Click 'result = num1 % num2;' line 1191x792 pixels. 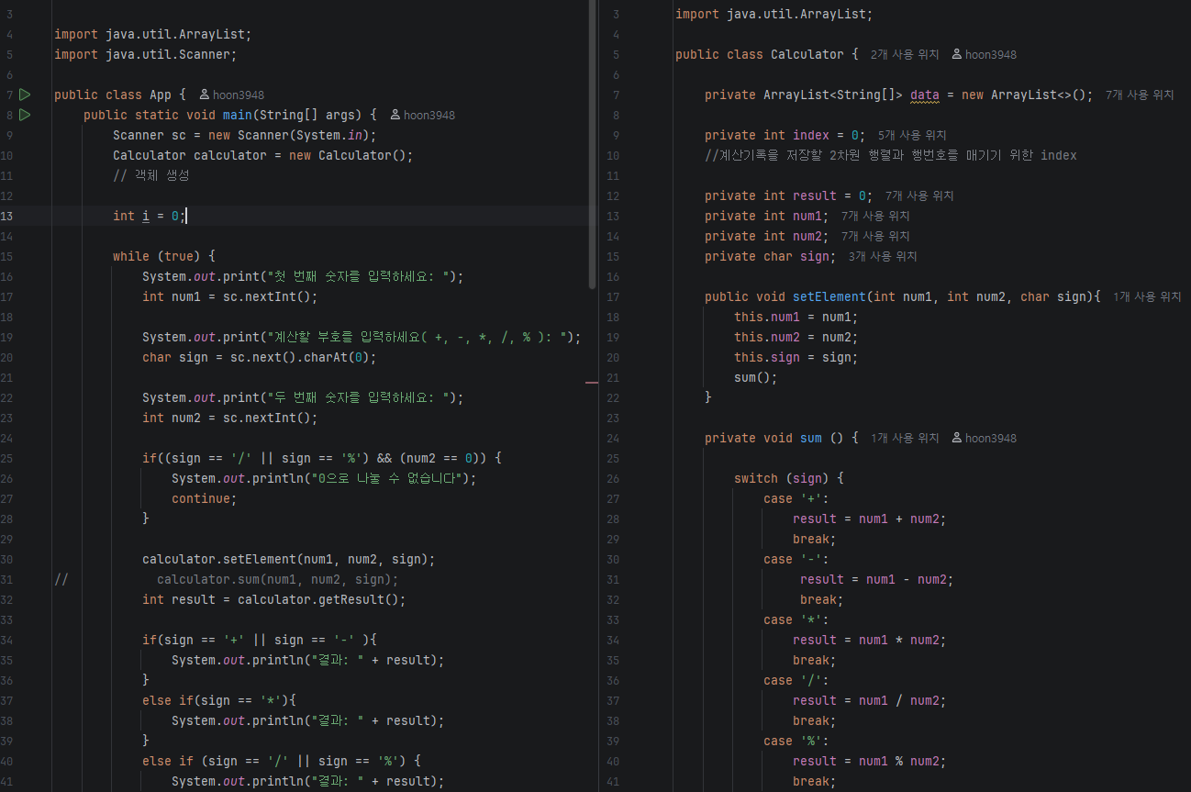(x=870, y=761)
